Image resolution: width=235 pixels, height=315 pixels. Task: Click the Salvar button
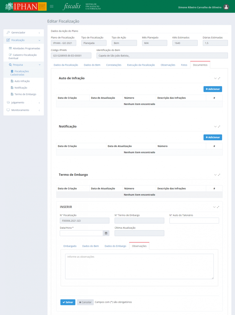[68, 302]
